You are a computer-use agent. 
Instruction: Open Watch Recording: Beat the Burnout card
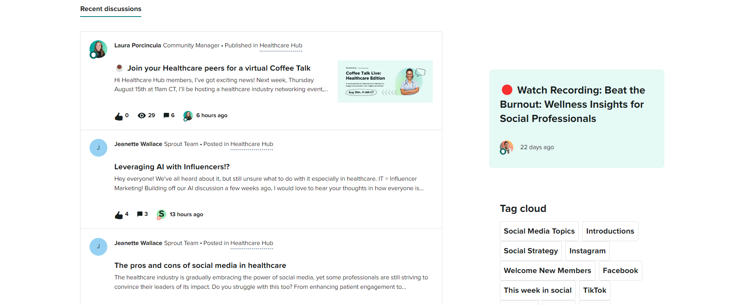[x=576, y=118]
